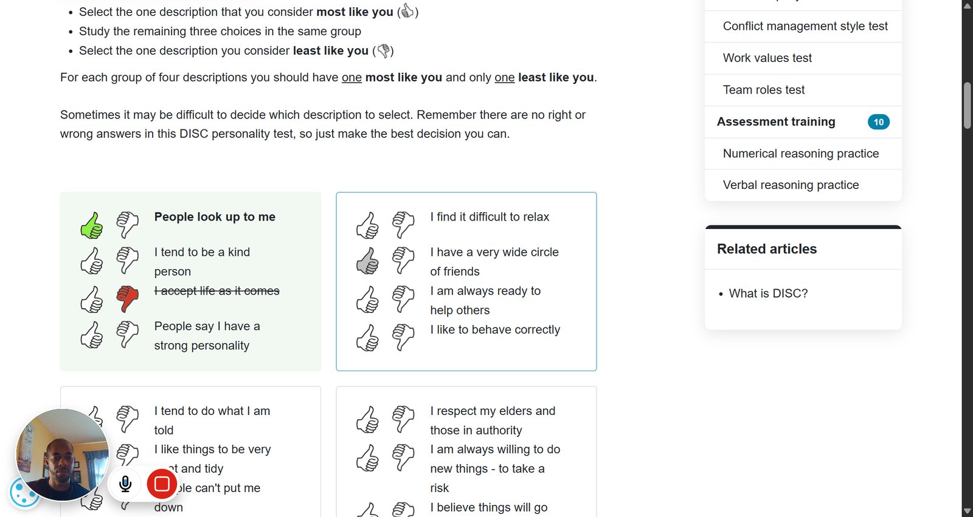Click thumbs-down for 'People look up to me'
Viewport: 973px width, 517px height.
pyautogui.click(x=128, y=225)
